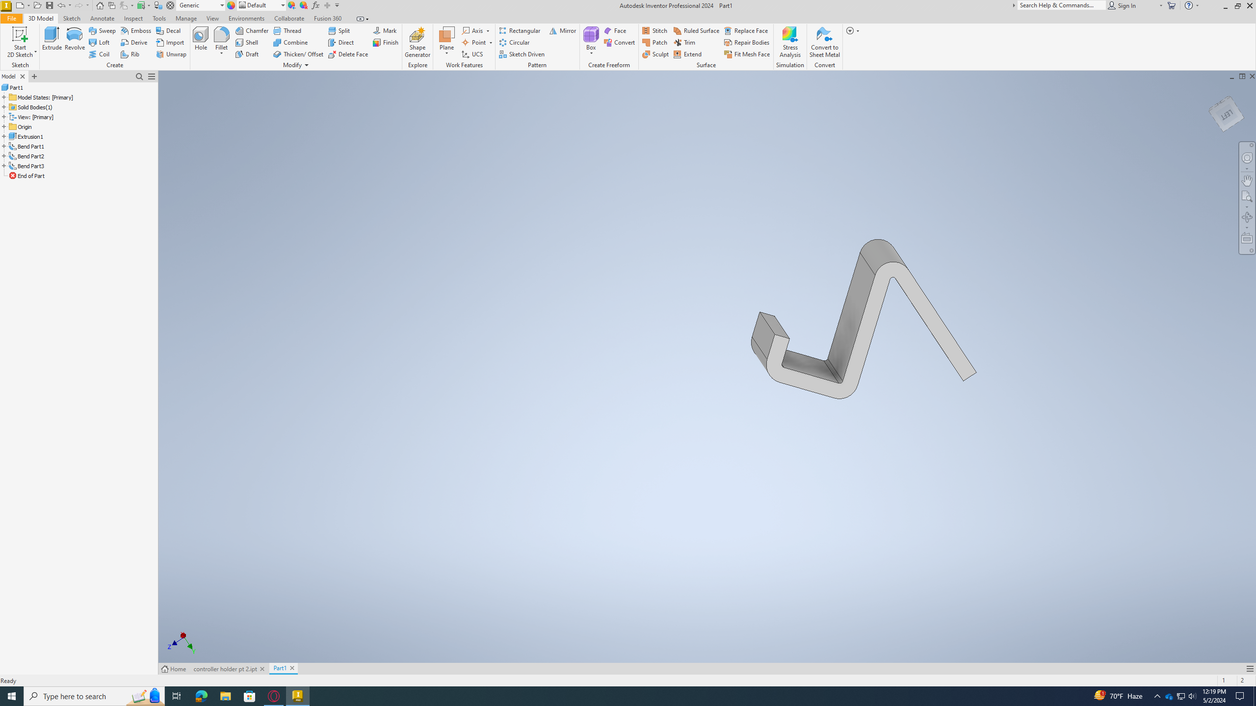
Task: Choose the Sweep command
Action: (x=102, y=30)
